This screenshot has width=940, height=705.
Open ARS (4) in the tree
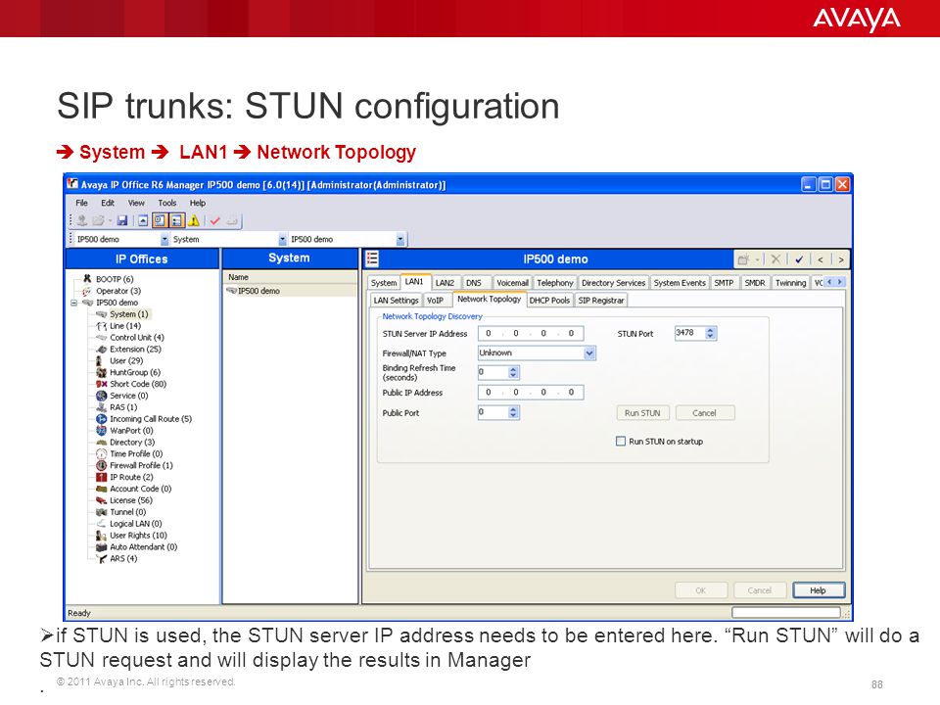(x=123, y=559)
